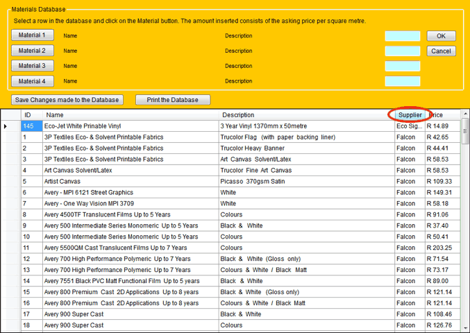Click the OK button
This screenshot has width=470, height=333.
click(441, 36)
